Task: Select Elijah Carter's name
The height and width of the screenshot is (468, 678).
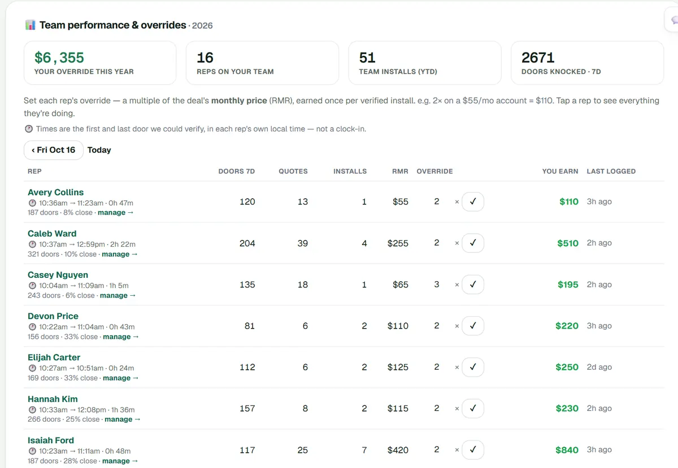Action: (x=54, y=357)
